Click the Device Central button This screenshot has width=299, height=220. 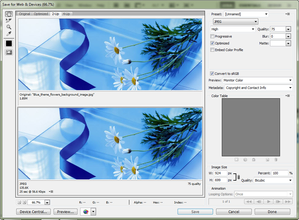pyautogui.click(x=33, y=212)
